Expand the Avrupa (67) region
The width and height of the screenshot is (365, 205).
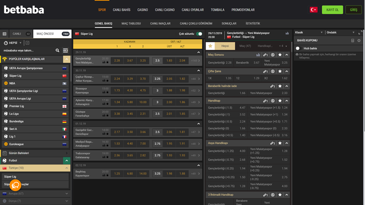tap(67, 193)
